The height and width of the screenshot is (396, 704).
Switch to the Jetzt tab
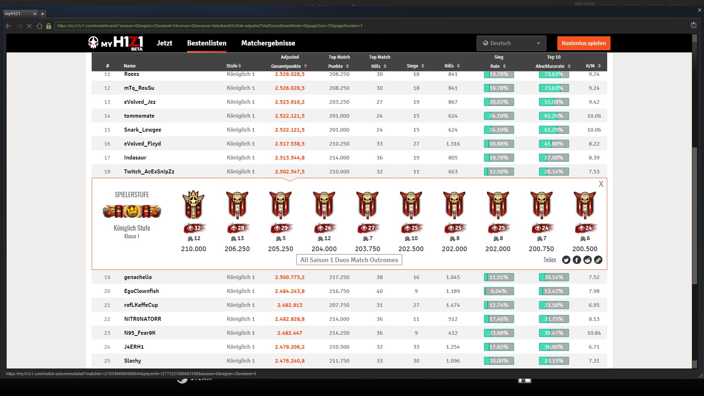pyautogui.click(x=164, y=43)
